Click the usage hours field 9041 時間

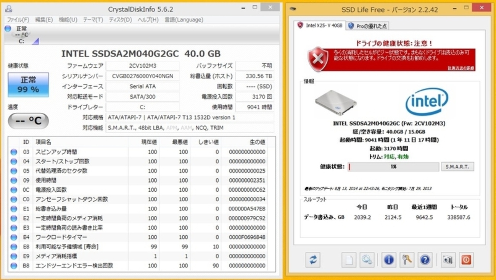[x=254, y=107]
